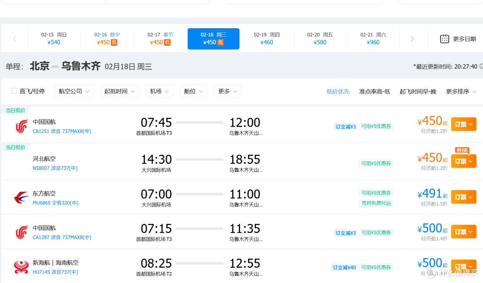The height and width of the screenshot is (283, 483).
Task: Open the calendar icon for more dates
Action: (444, 39)
